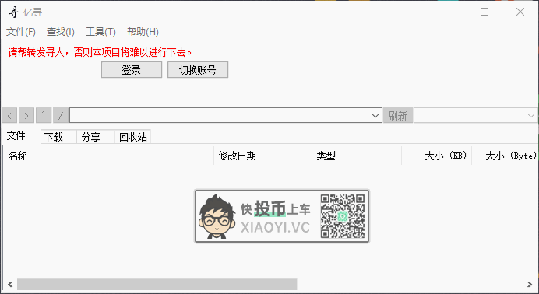Open the 工具(T) menu
This screenshot has width=539, height=294.
coord(100,32)
